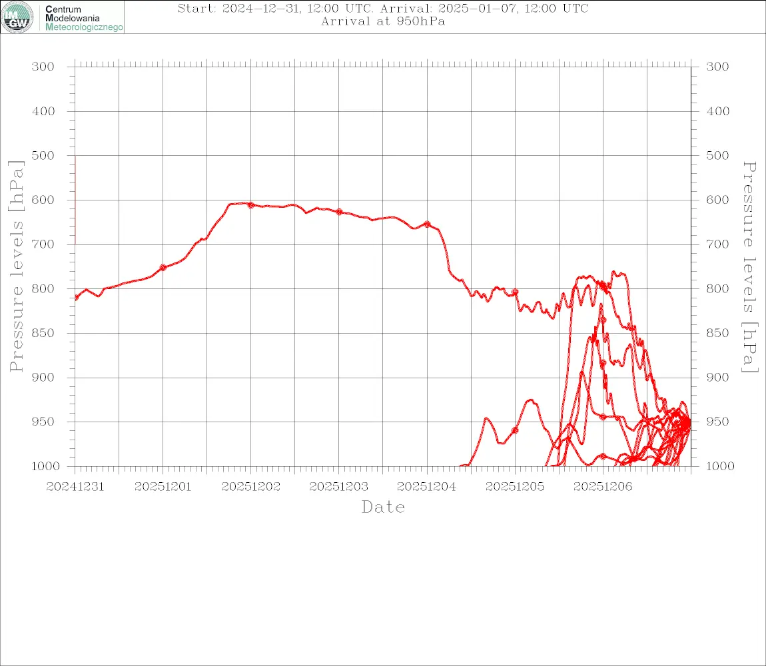
Task: Click the date label 20251201
Action: tap(163, 487)
